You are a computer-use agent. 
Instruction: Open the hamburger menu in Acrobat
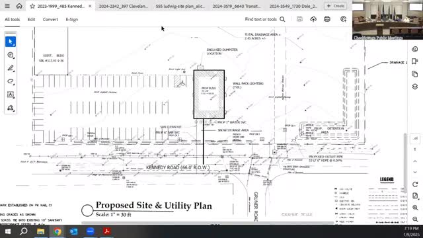point(7,6)
